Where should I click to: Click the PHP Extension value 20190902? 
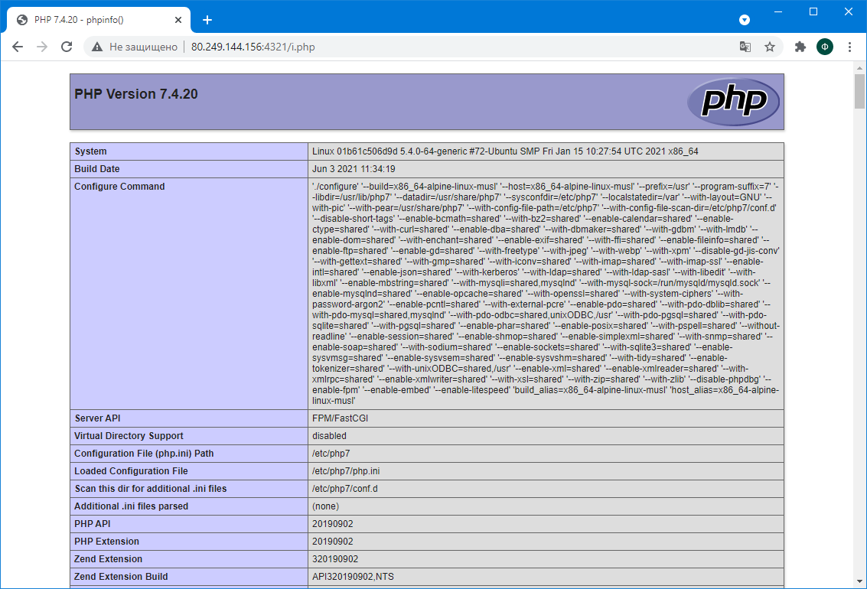[333, 542]
